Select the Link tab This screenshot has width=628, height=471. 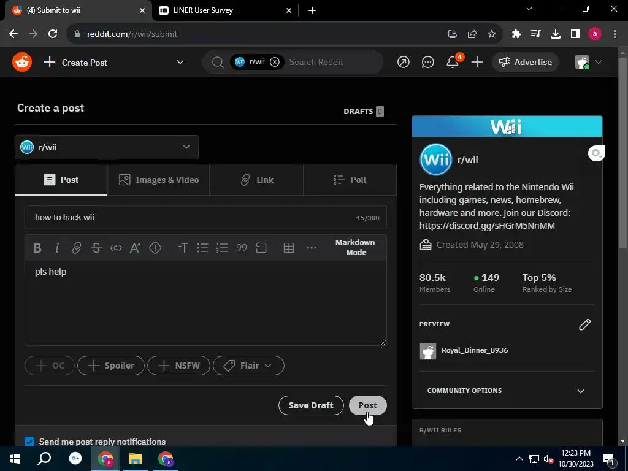pyautogui.click(x=256, y=180)
